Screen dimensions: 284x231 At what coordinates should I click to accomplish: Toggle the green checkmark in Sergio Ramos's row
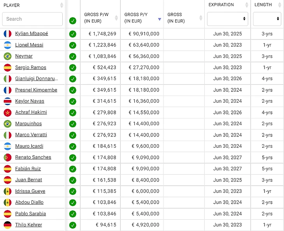click(72, 68)
